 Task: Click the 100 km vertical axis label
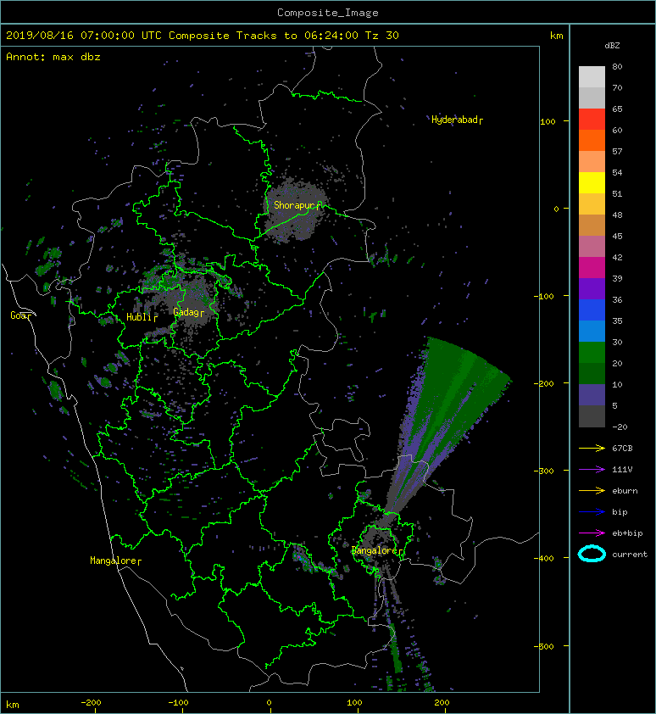[x=548, y=121]
